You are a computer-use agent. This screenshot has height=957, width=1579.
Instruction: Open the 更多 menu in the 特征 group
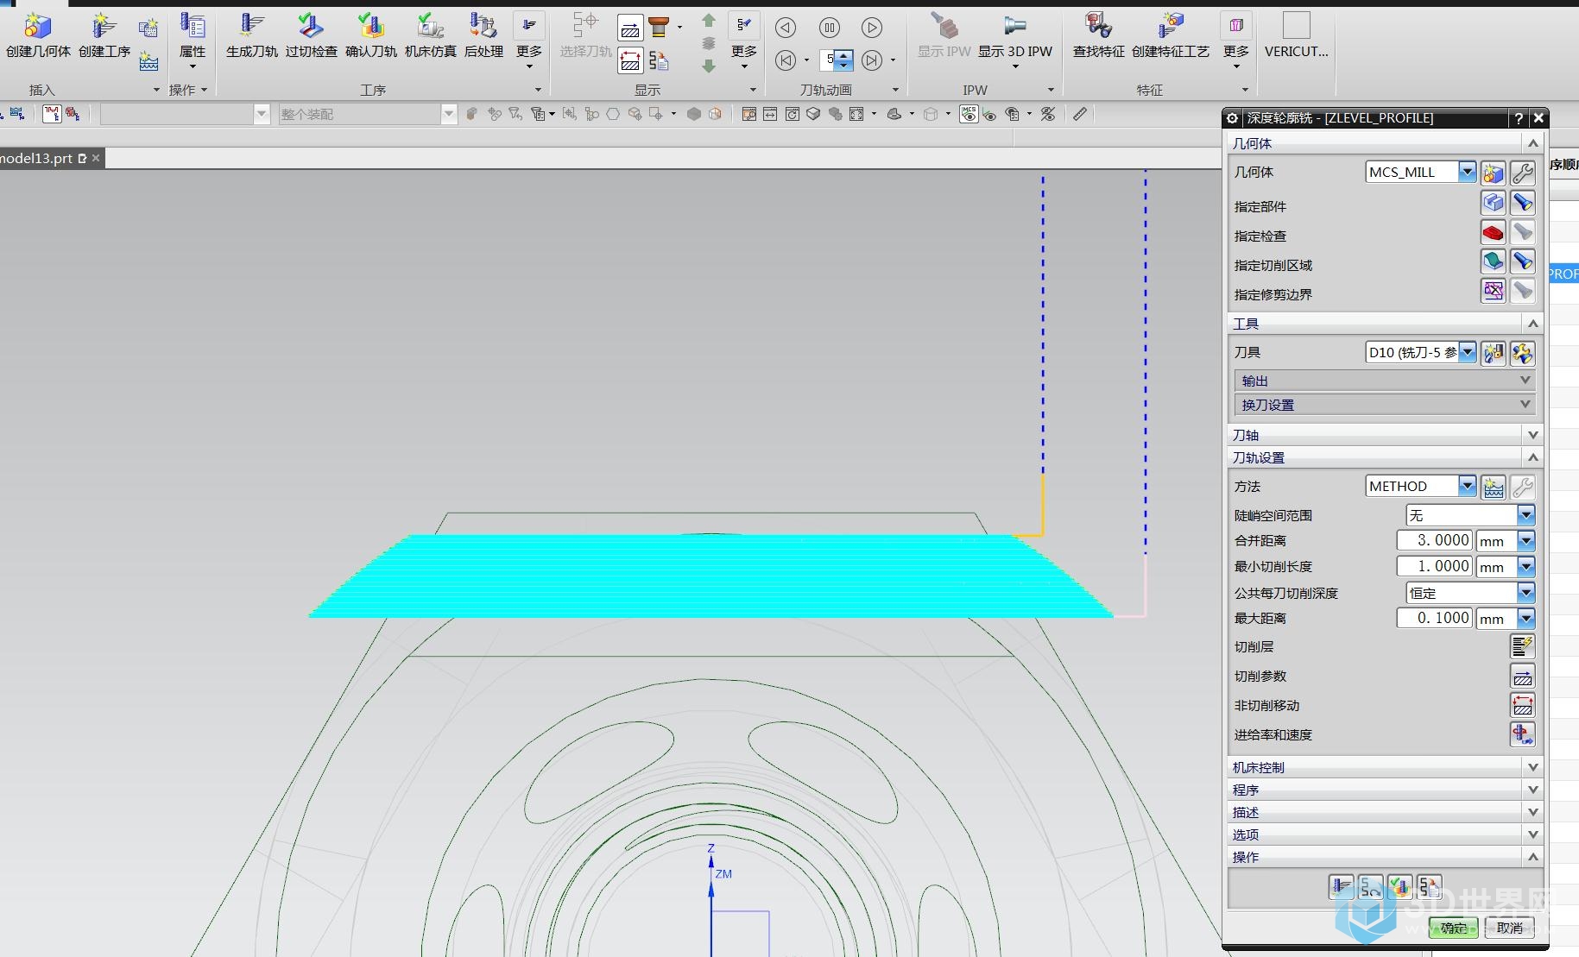pos(1236,40)
